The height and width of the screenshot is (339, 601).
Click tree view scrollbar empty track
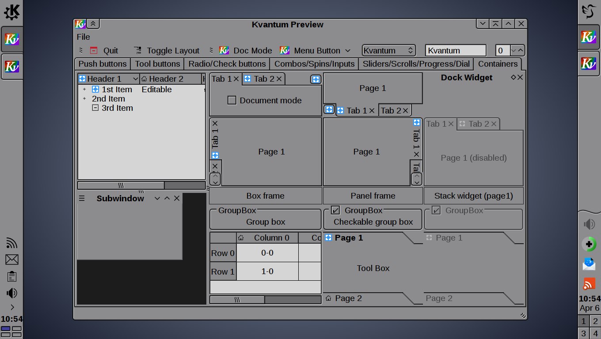pos(185,185)
